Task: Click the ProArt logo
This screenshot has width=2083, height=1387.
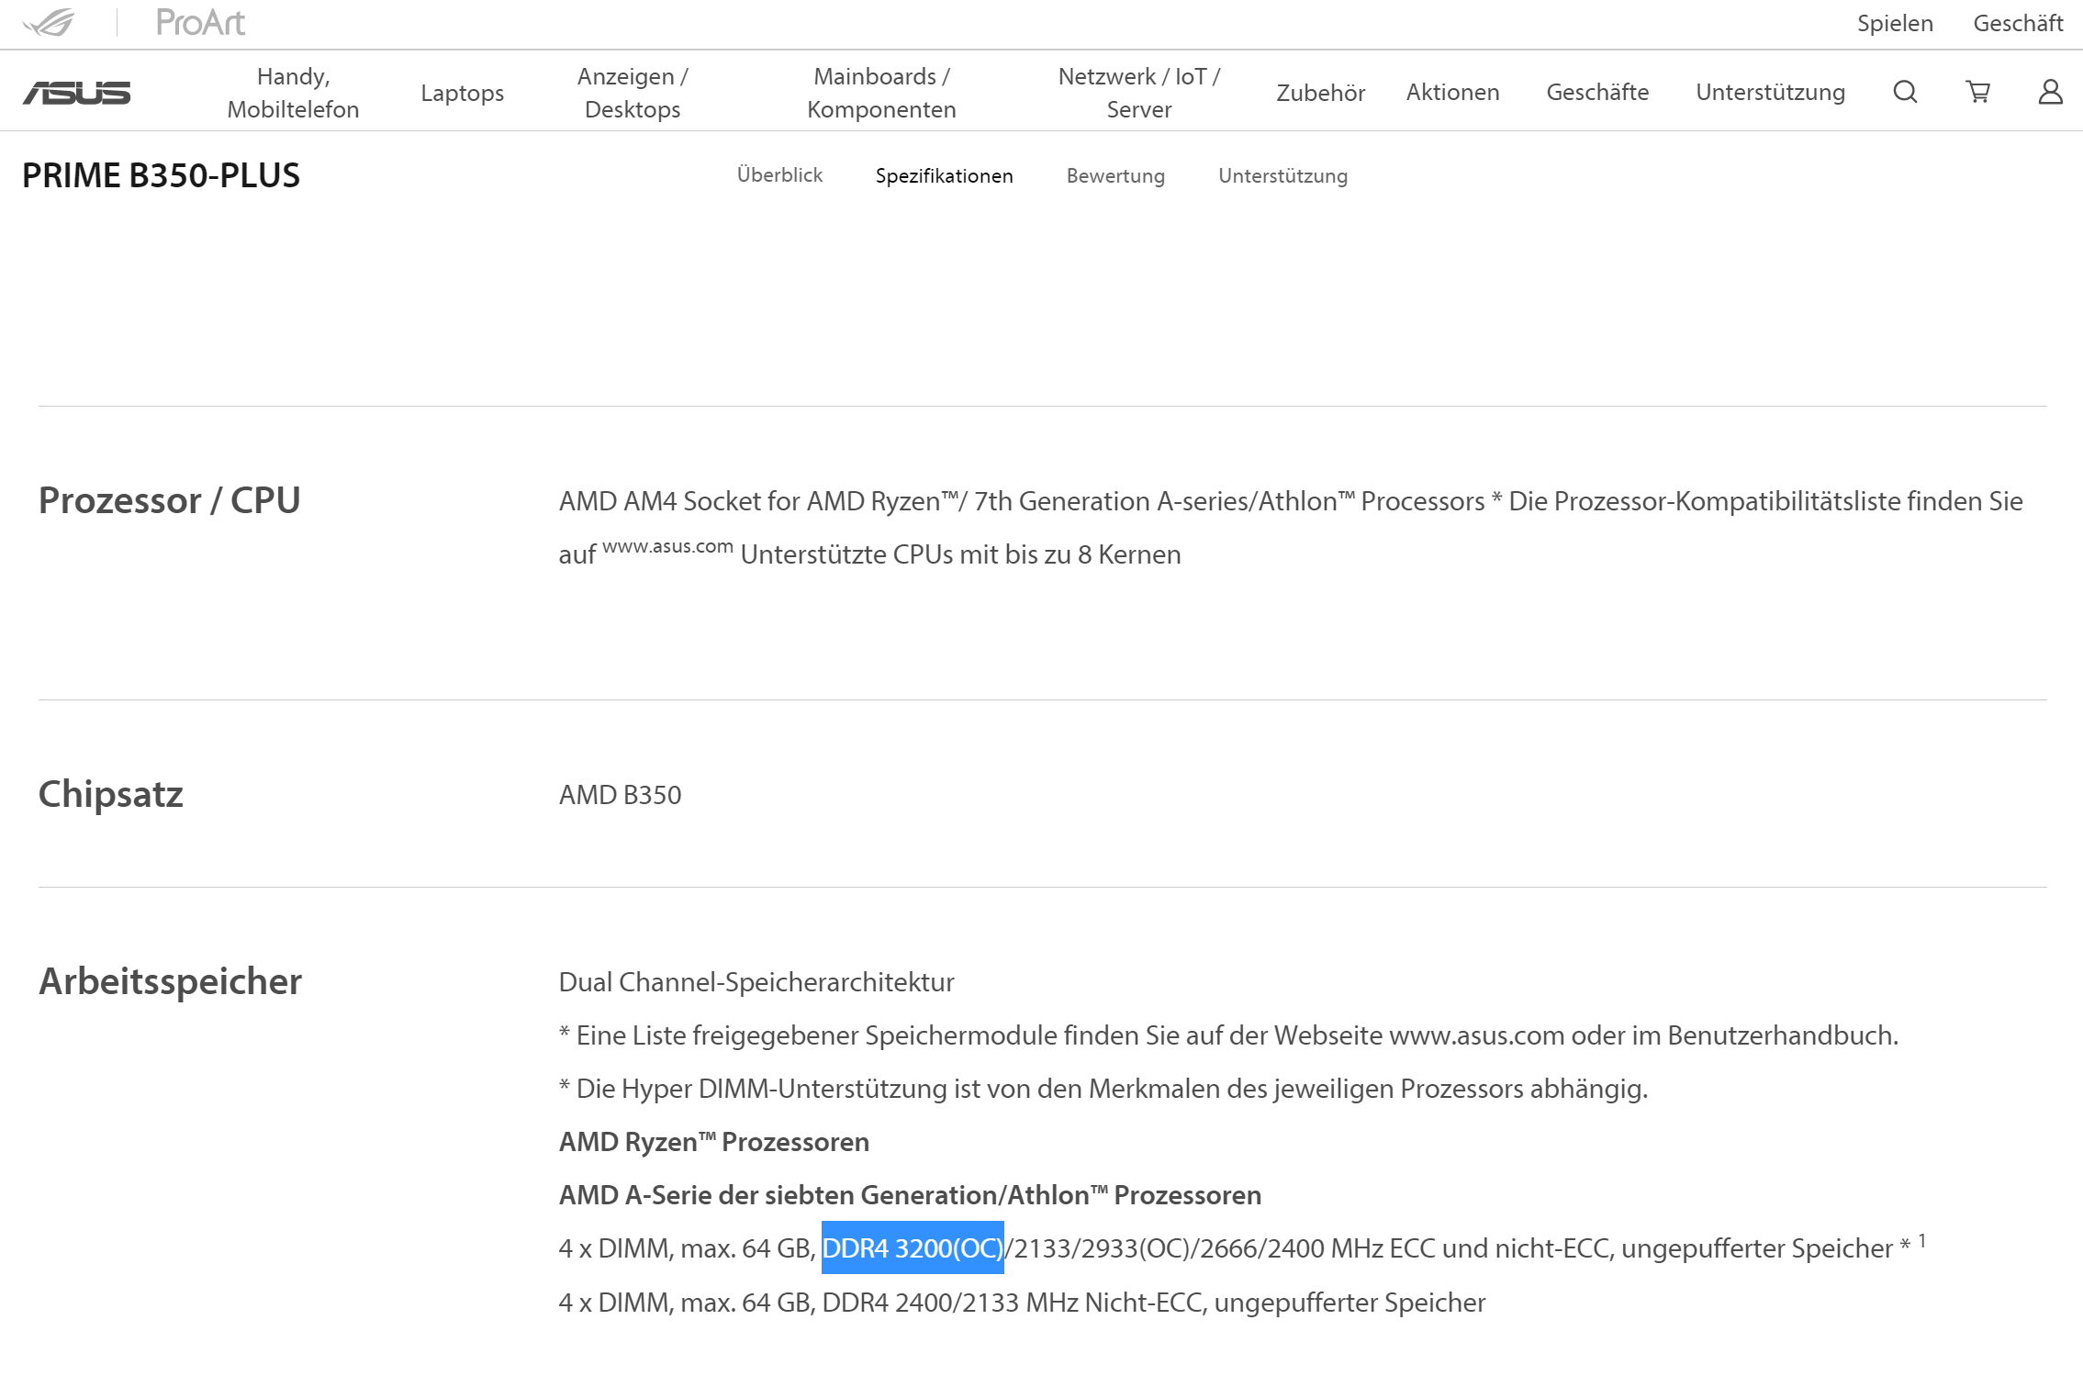Action: pyautogui.click(x=200, y=22)
